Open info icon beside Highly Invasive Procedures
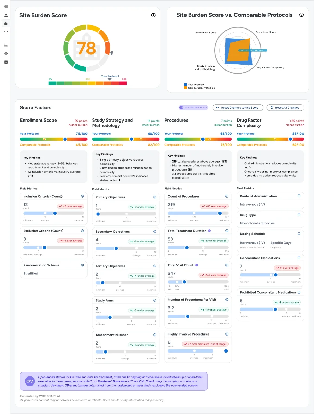This screenshot has width=314, height=414. point(227,334)
